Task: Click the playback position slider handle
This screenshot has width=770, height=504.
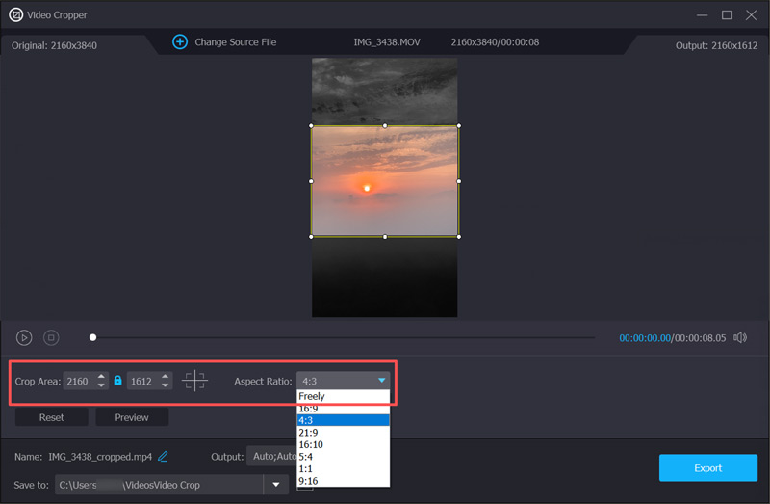Action: pyautogui.click(x=92, y=337)
